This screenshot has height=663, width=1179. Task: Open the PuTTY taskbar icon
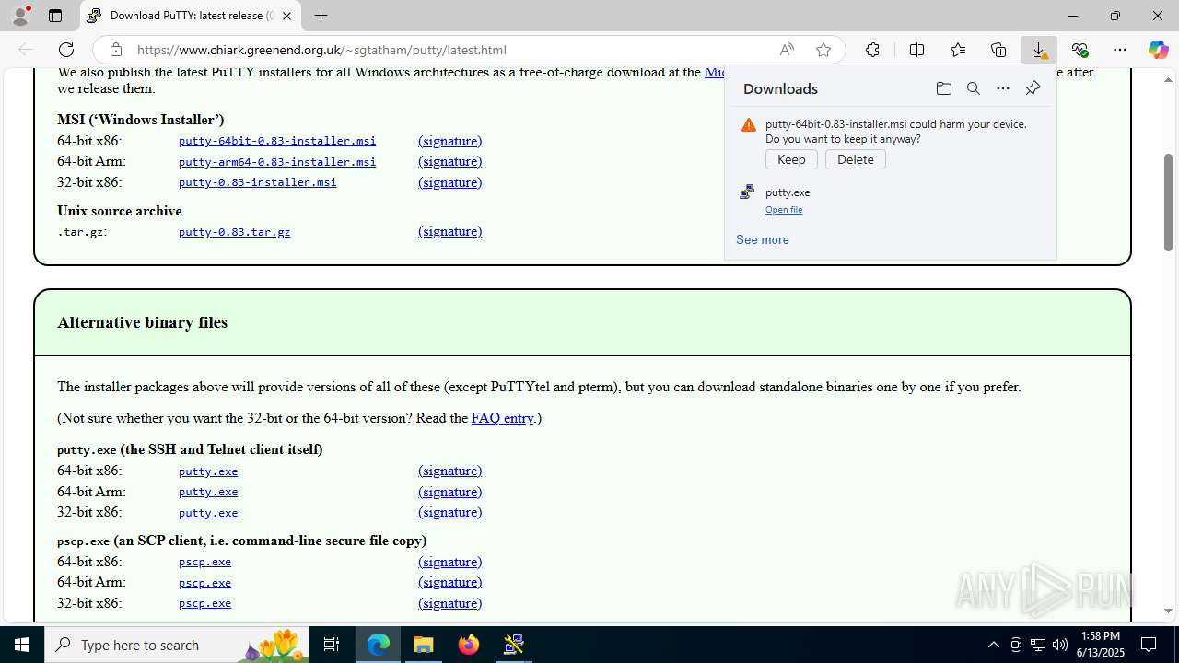(514, 645)
